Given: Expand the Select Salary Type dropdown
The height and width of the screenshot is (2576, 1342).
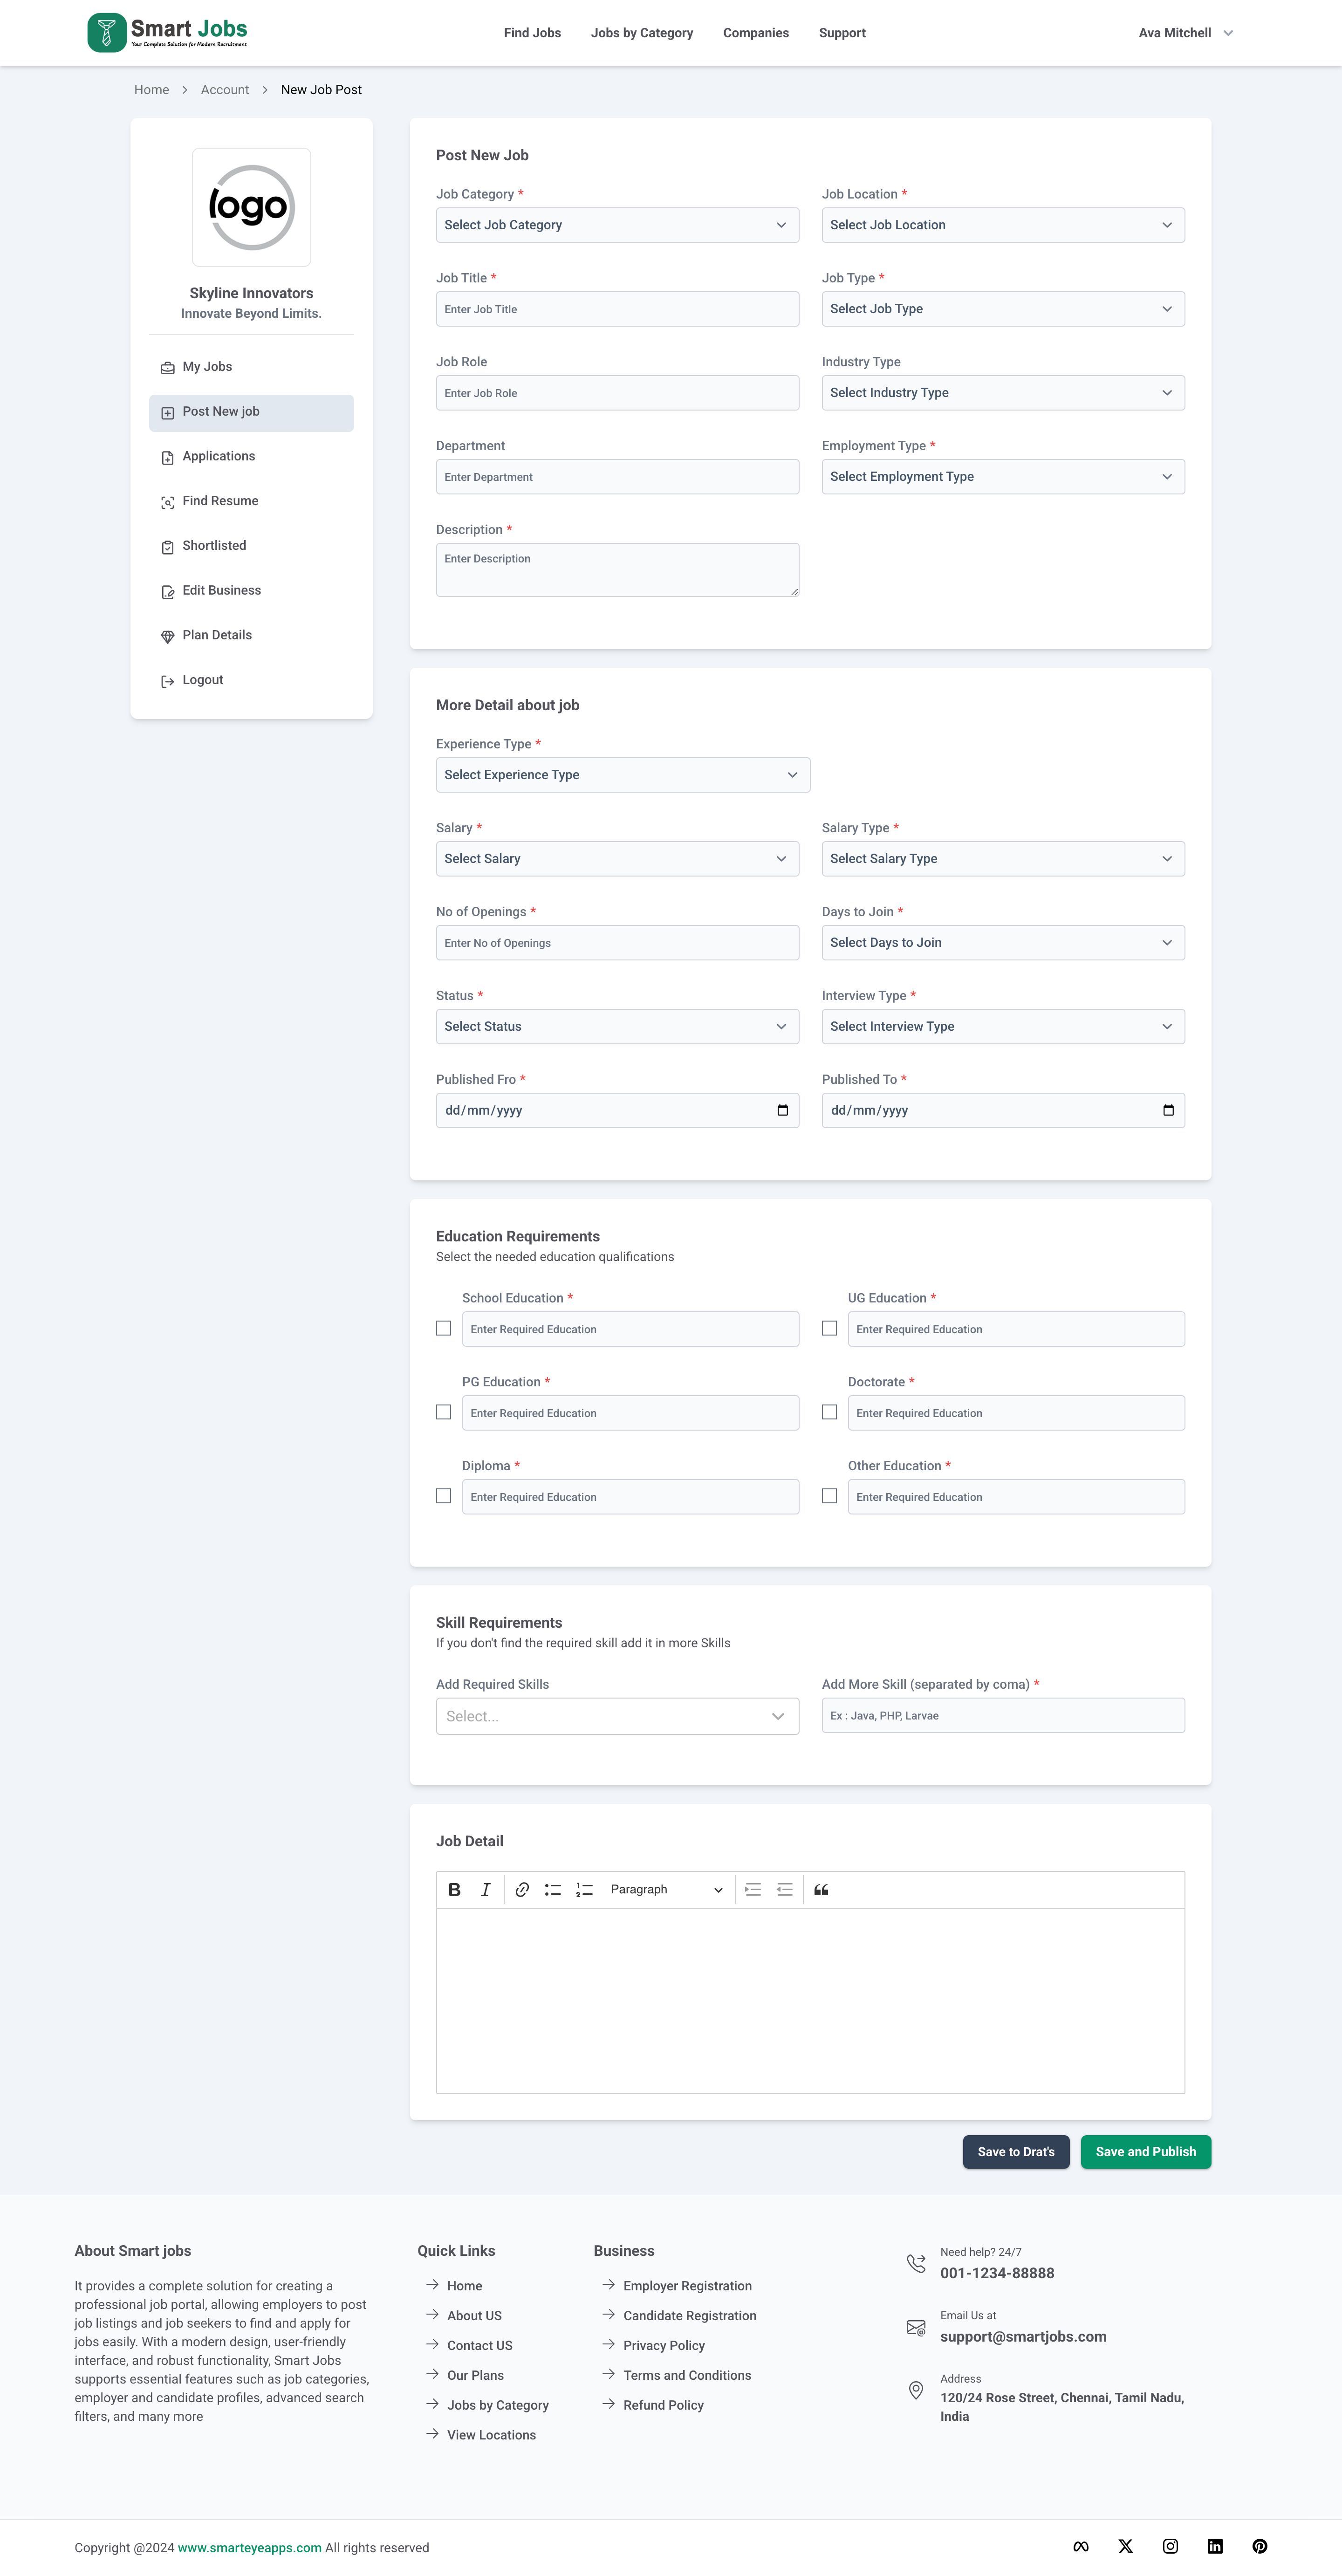Looking at the screenshot, I should coord(1002,859).
